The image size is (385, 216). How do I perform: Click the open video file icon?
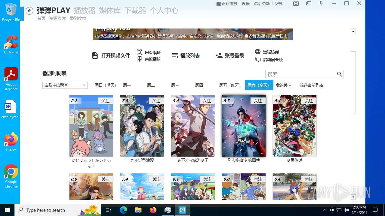pyautogui.click(x=95, y=55)
